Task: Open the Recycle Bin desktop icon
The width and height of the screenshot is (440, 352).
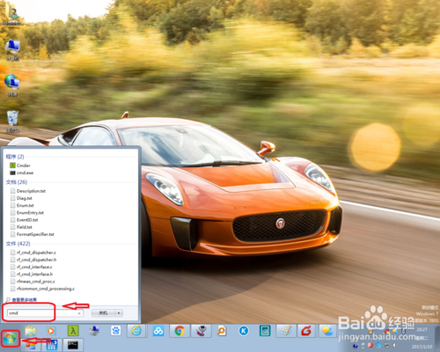Action: pos(12,121)
